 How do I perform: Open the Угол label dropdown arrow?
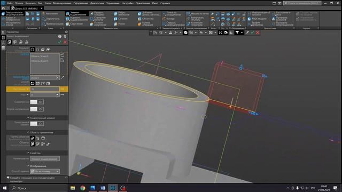point(27,95)
